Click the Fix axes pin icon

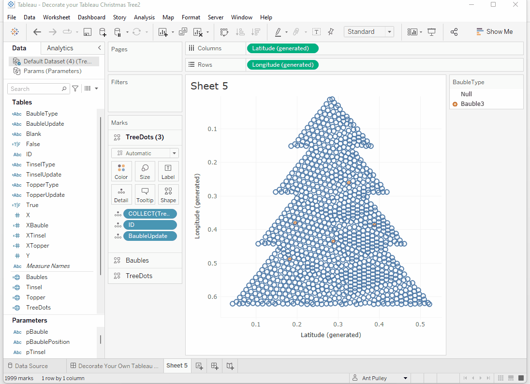(331, 32)
